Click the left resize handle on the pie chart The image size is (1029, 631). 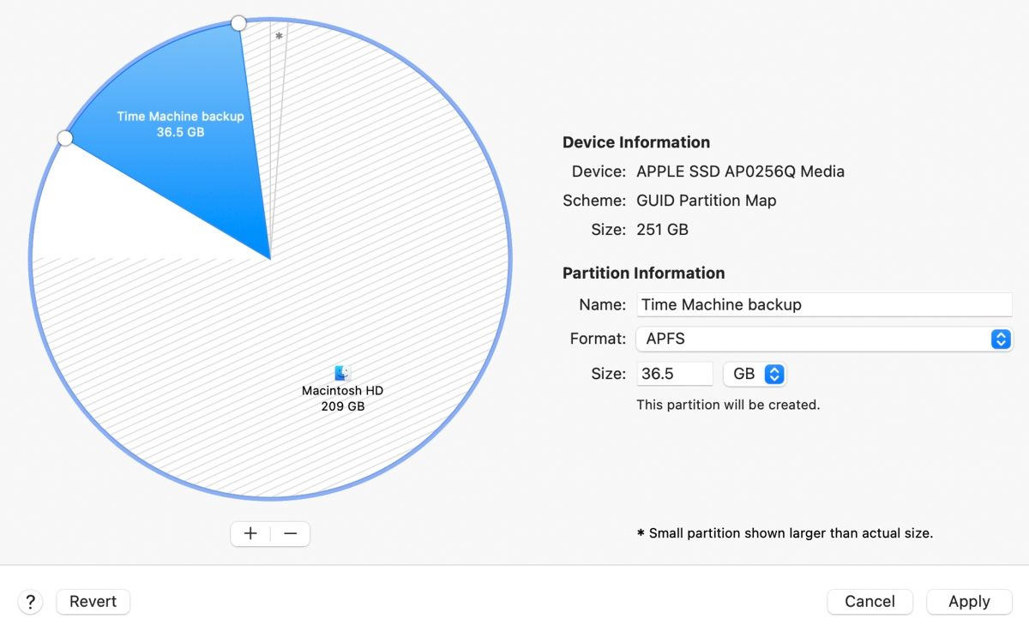click(x=65, y=137)
